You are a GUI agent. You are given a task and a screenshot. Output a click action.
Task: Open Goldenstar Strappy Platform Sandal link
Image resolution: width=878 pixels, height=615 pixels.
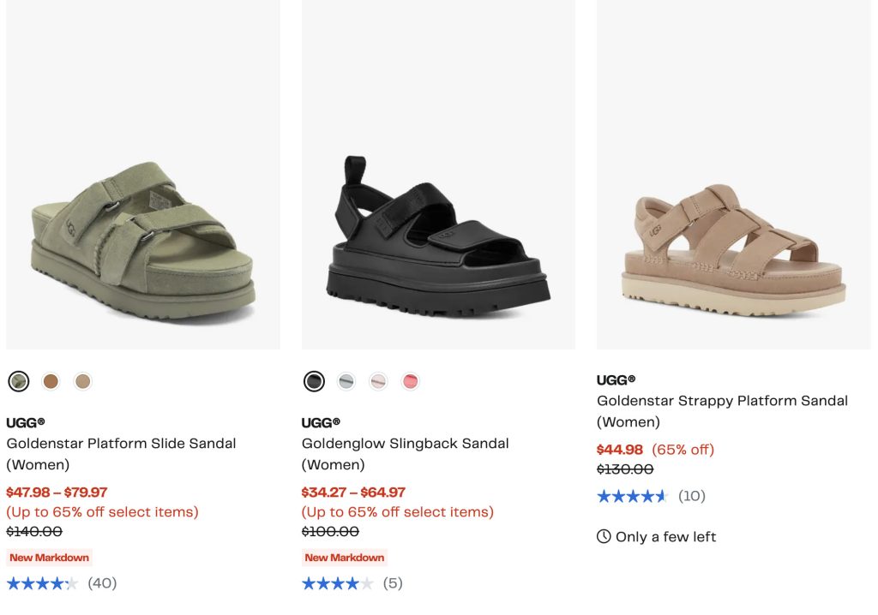coord(722,401)
